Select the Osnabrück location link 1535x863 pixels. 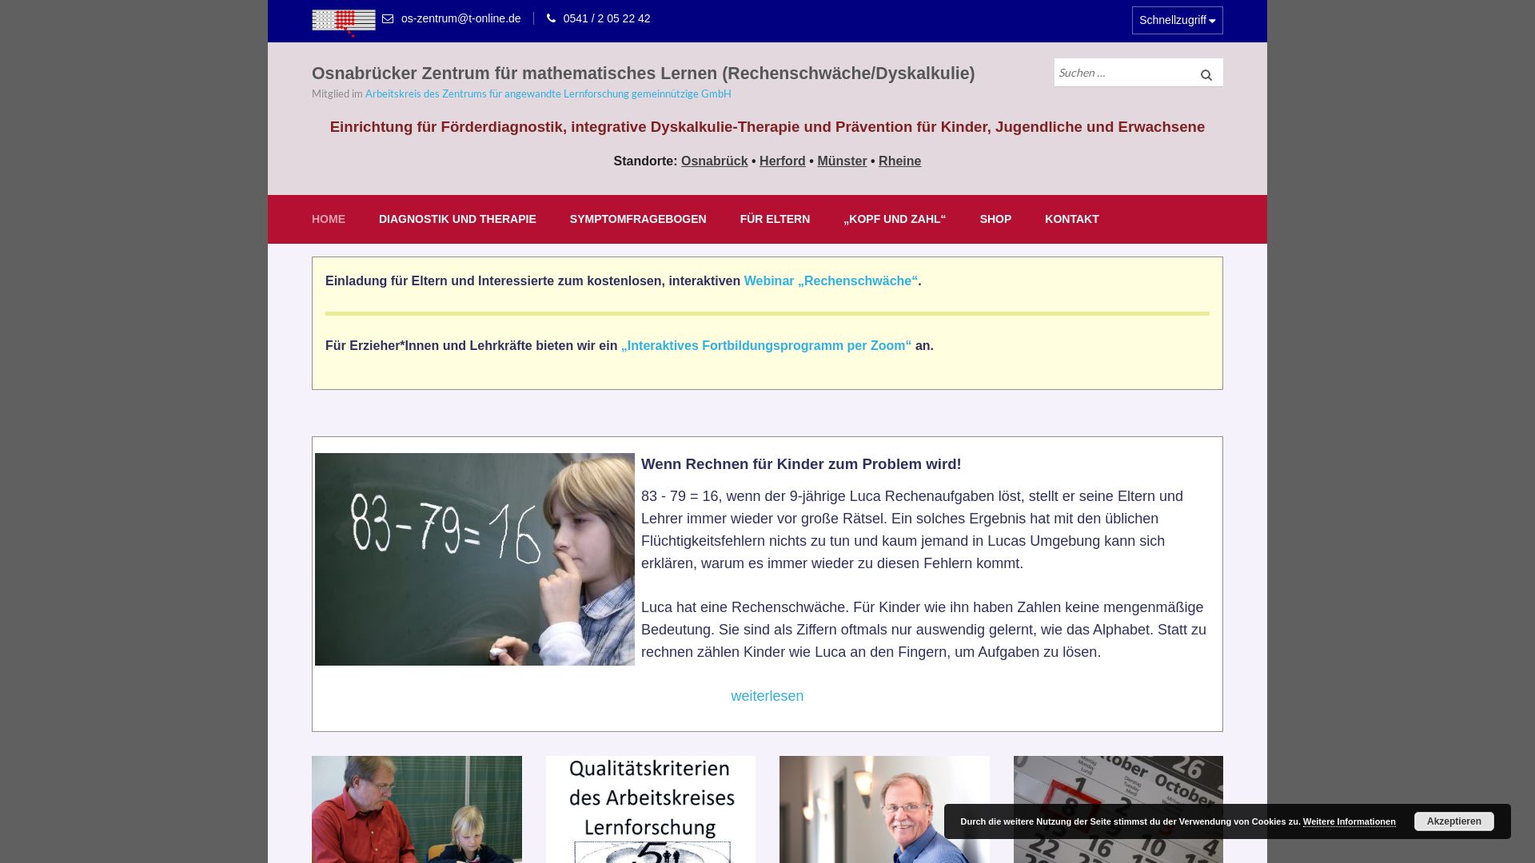714,161
